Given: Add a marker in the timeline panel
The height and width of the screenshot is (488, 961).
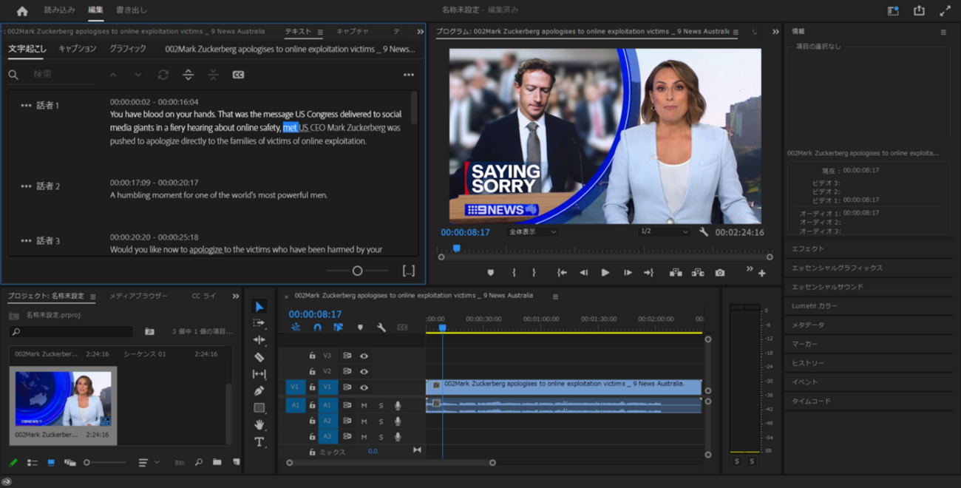Looking at the screenshot, I should point(360,327).
